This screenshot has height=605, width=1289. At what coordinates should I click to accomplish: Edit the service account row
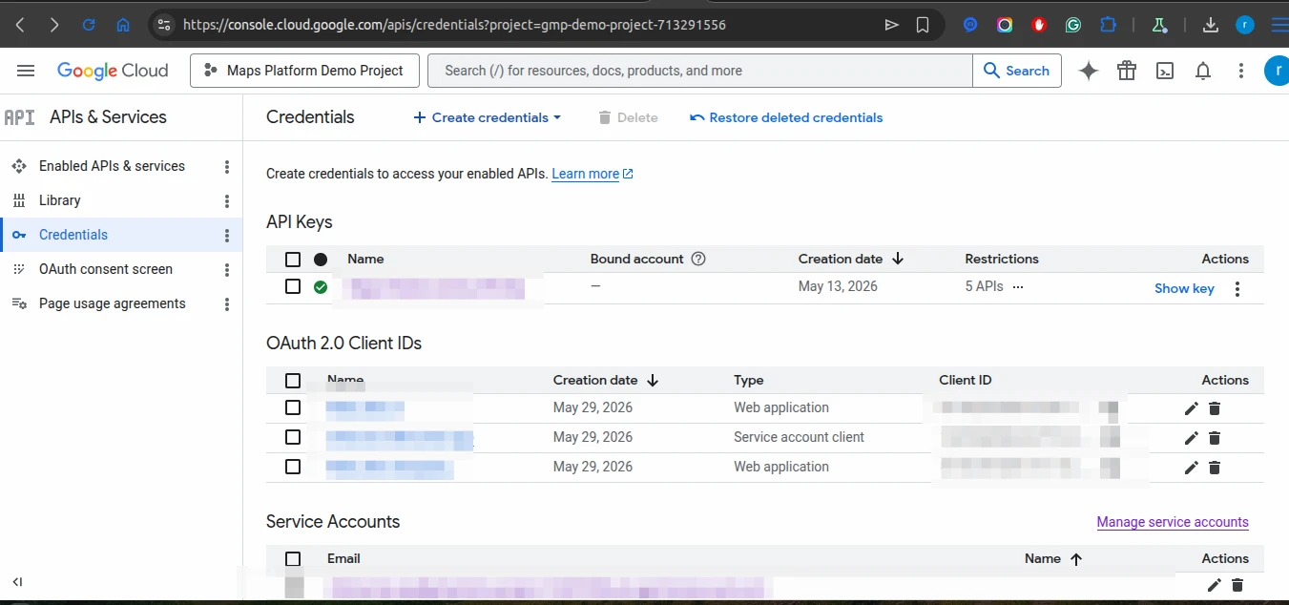(1214, 585)
